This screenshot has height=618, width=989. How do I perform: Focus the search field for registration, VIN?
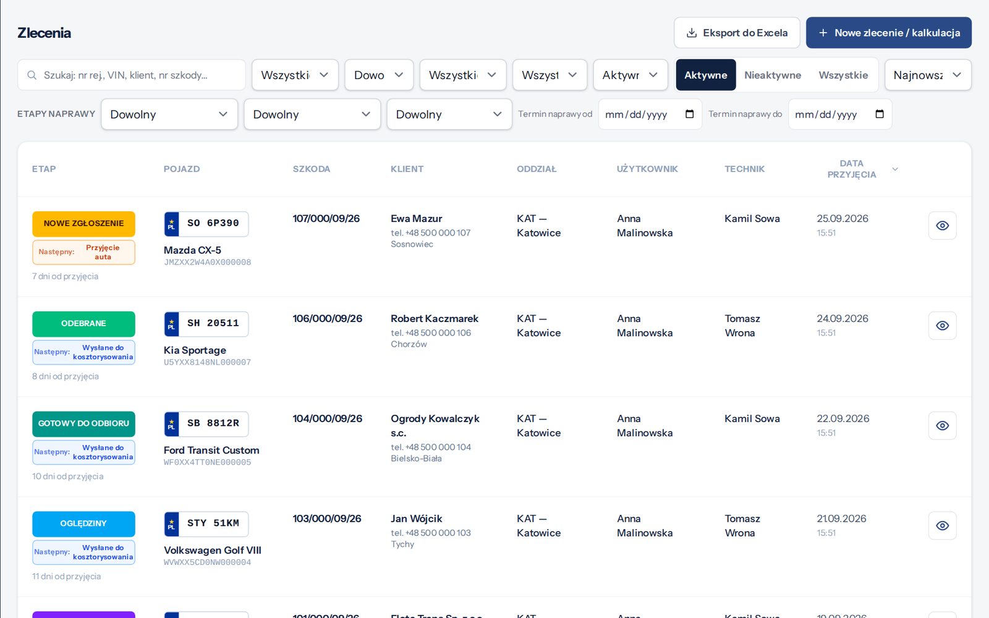click(x=132, y=75)
